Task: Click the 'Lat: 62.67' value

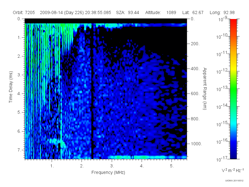Action: coord(193,12)
